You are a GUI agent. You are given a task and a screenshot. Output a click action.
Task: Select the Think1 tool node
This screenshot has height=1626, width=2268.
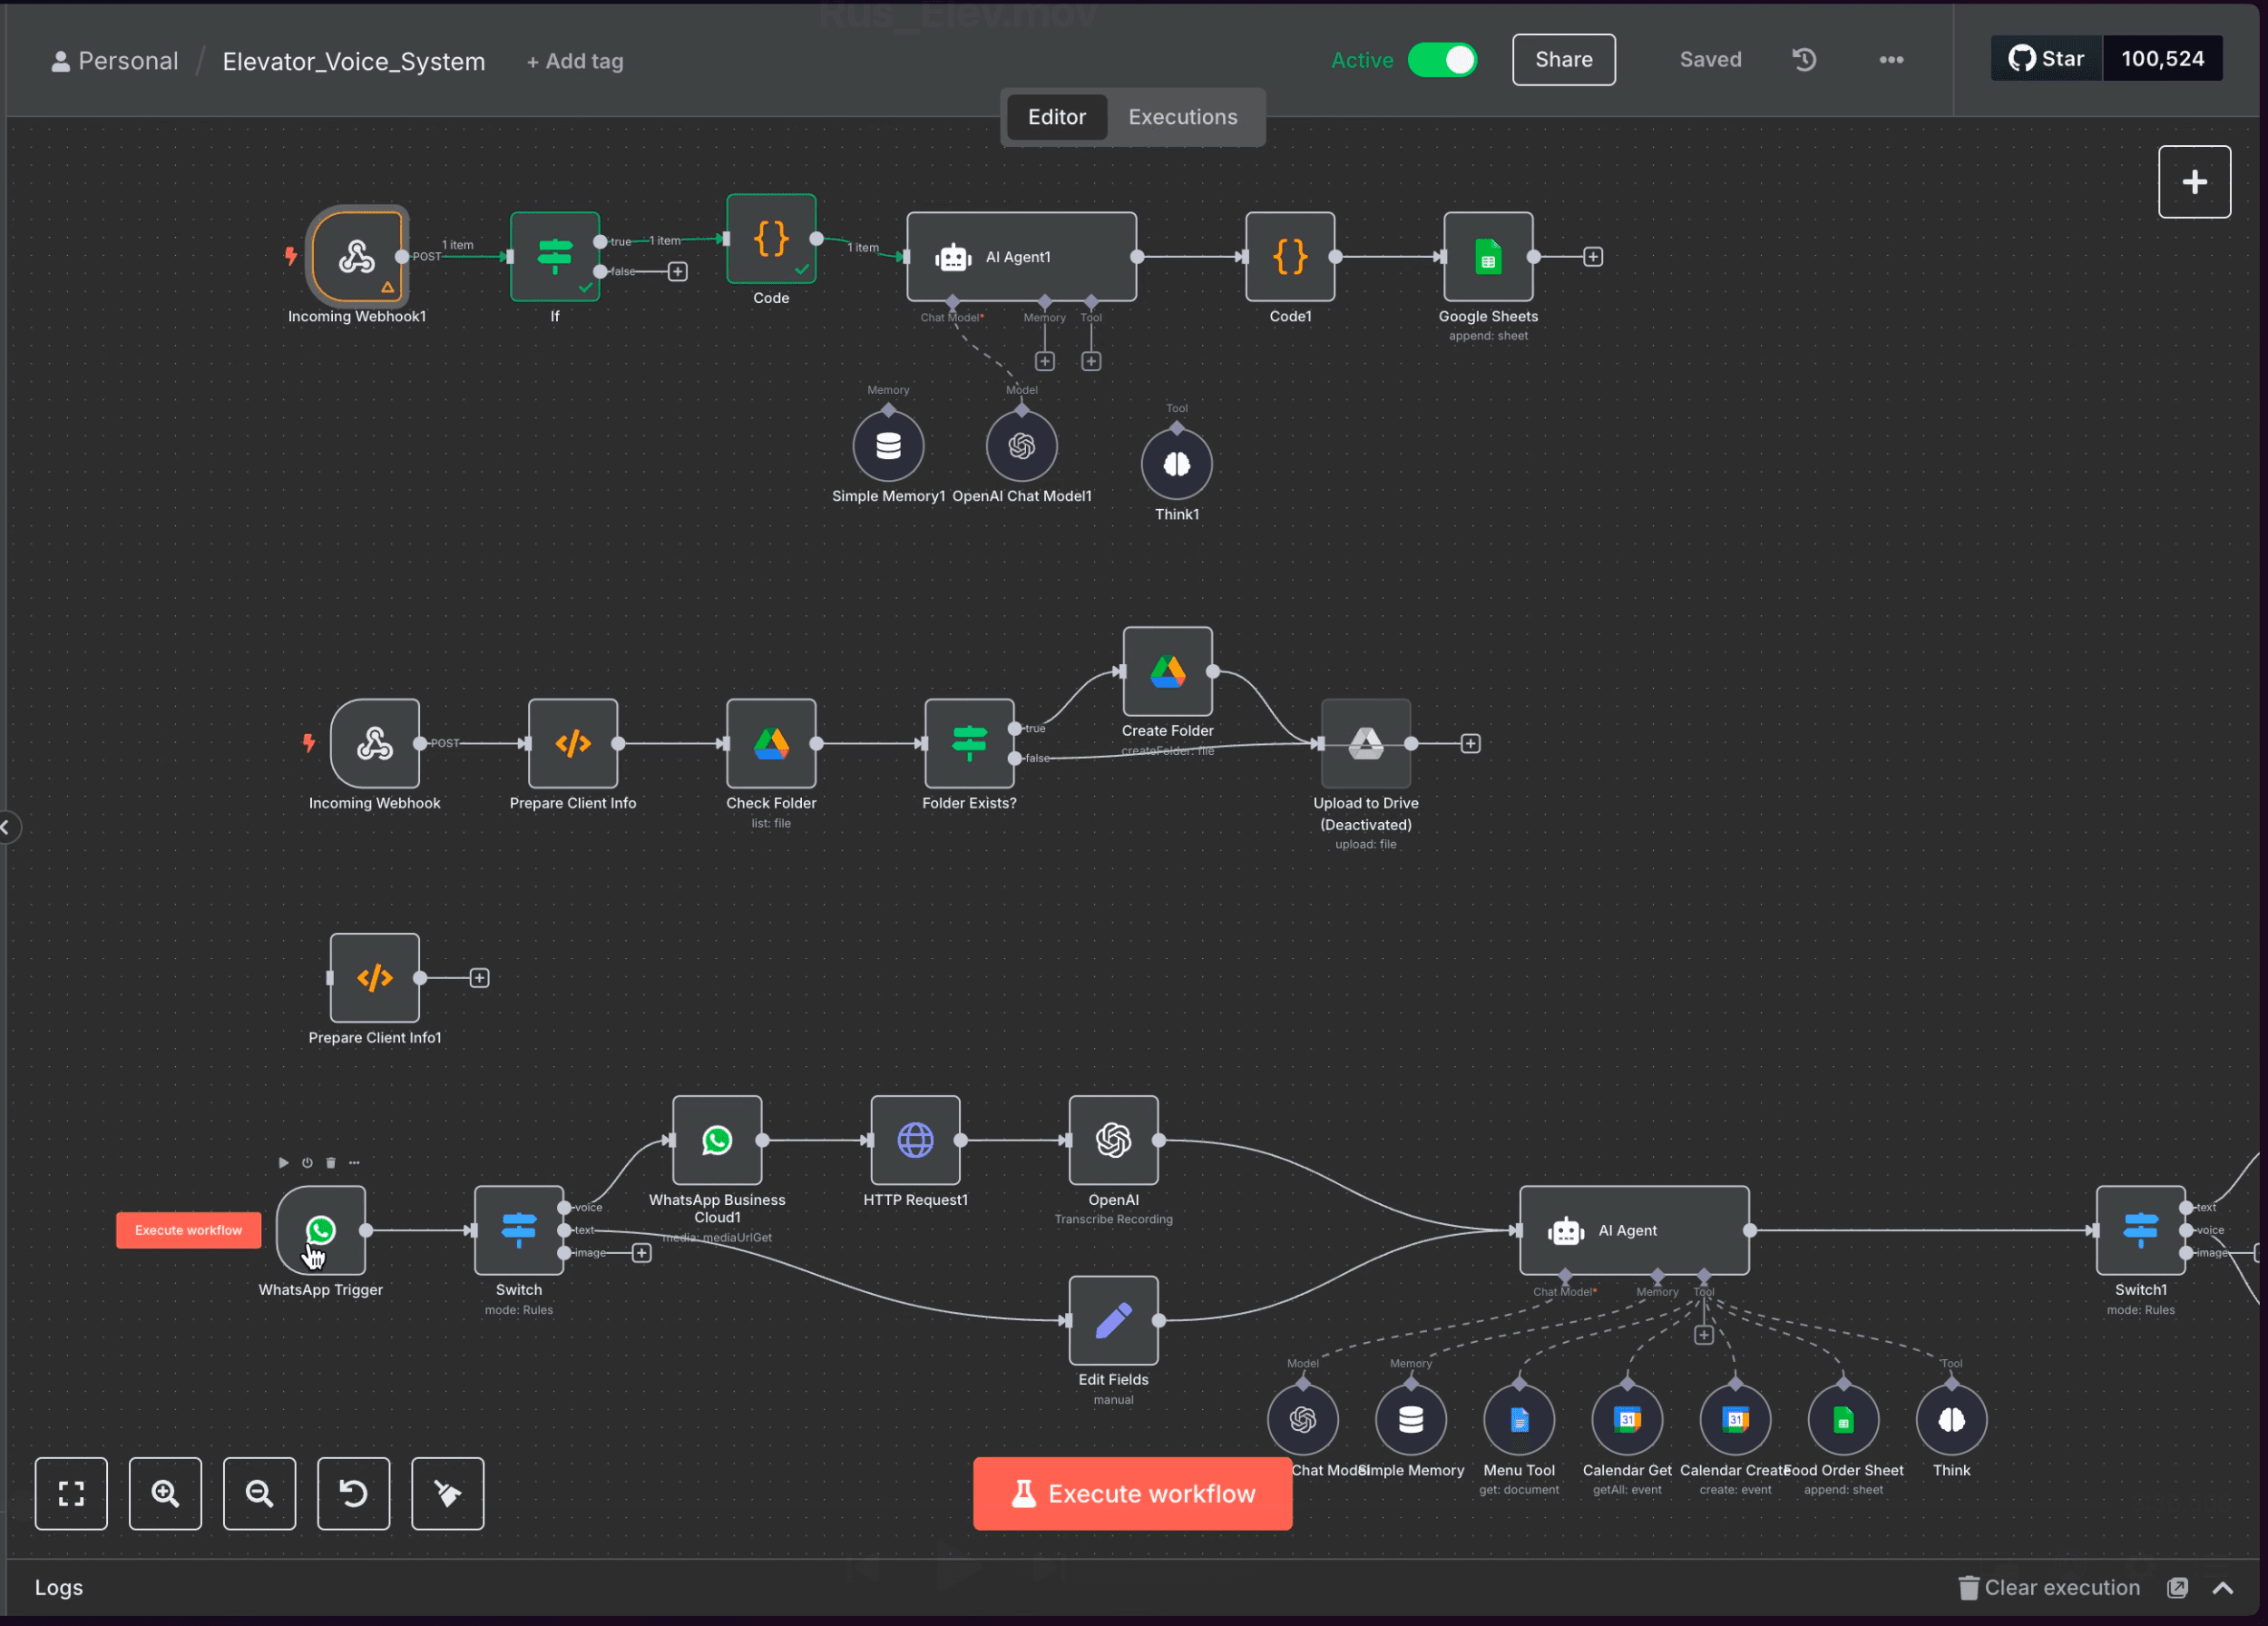1176,463
